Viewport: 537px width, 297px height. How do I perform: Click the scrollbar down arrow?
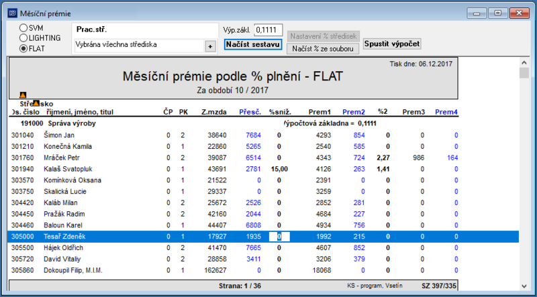pyautogui.click(x=524, y=286)
